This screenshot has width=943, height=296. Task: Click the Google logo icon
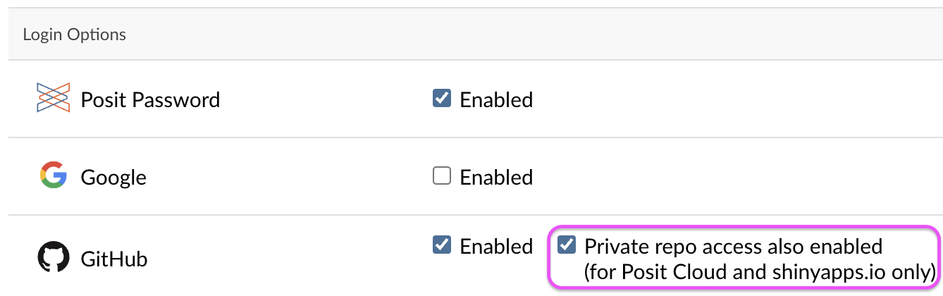pos(54,175)
